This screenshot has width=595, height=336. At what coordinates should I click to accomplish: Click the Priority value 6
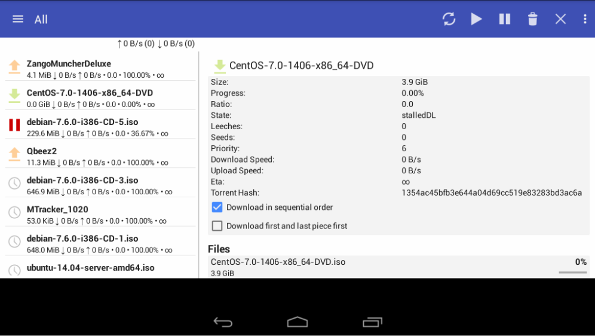(404, 148)
